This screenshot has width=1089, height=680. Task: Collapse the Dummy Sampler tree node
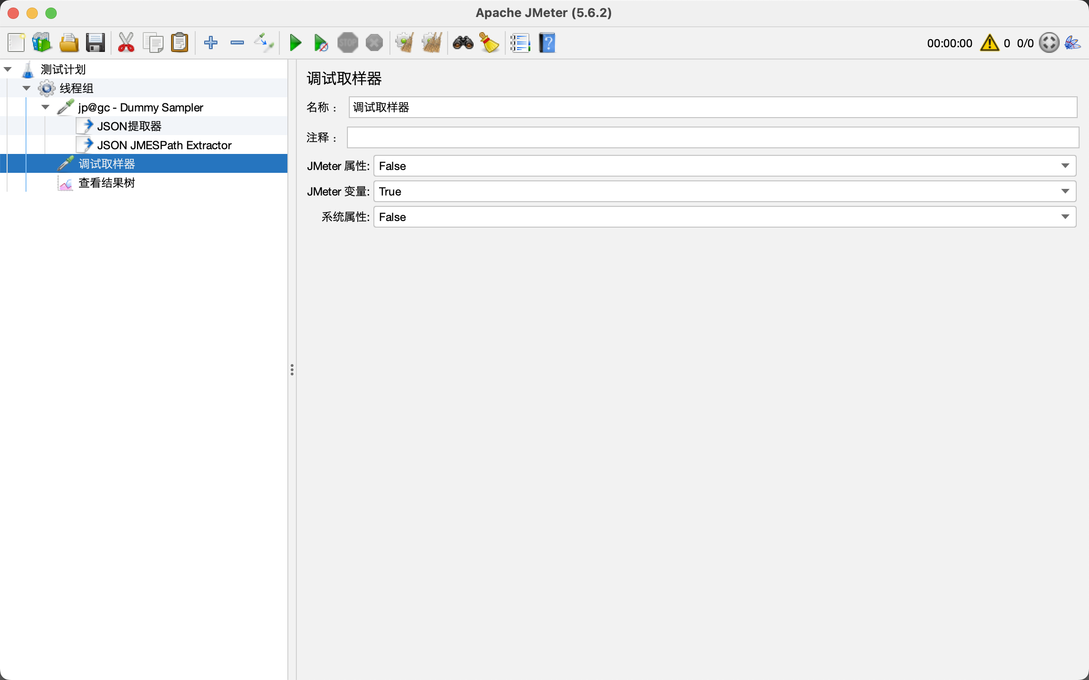pos(45,107)
